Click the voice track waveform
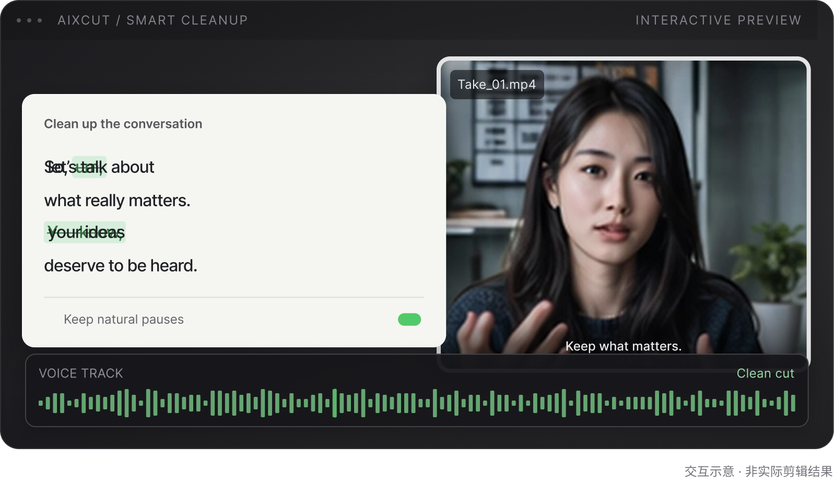The image size is (834, 482). 417,403
